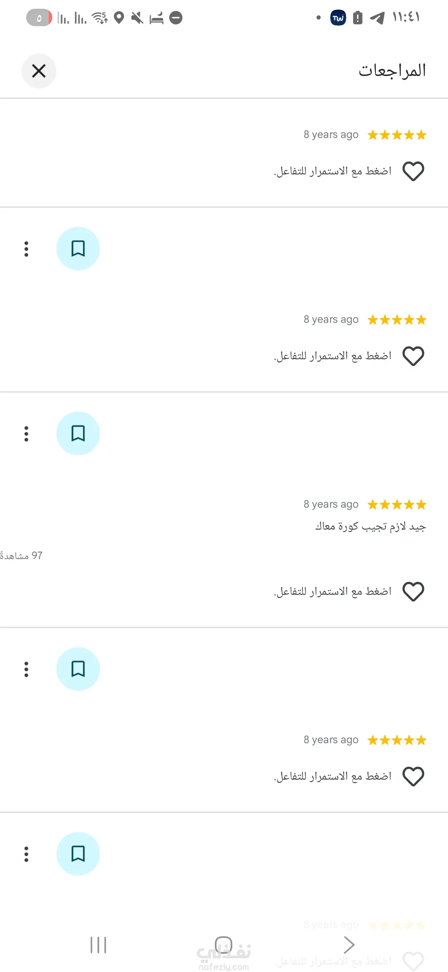Screen dimensions: 448x972
Task: Bookmark the bottom-most review card
Action: (78, 854)
